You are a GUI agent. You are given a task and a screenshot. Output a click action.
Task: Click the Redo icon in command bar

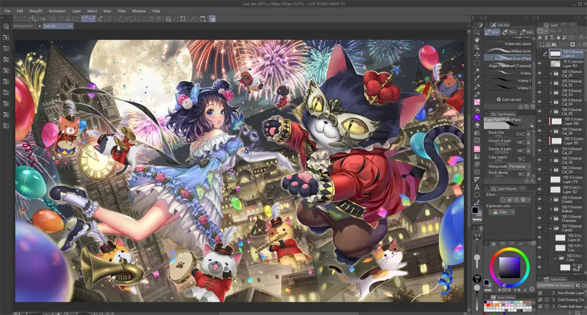click(x=23, y=19)
